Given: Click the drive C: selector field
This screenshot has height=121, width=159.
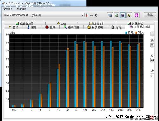Looking at the screenshot, I should point(152,45).
